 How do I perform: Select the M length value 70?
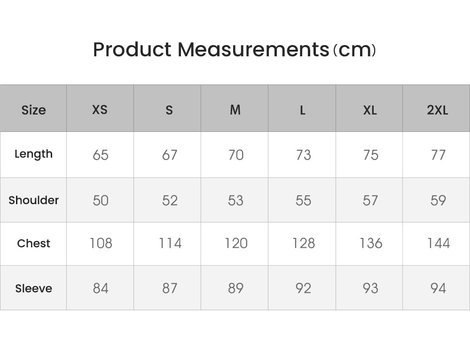[235, 155]
